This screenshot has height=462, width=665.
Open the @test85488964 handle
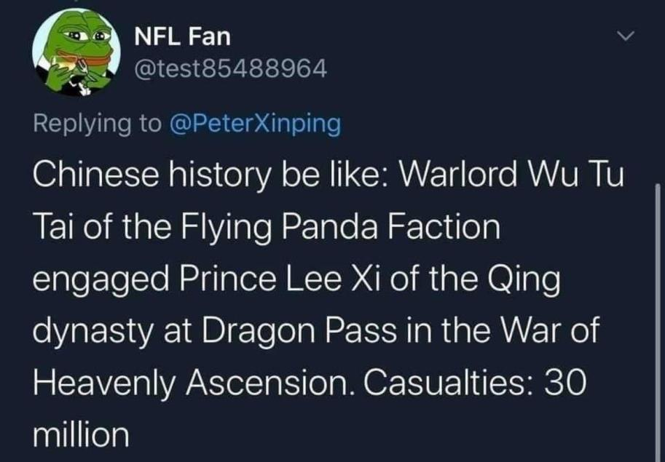click(231, 68)
